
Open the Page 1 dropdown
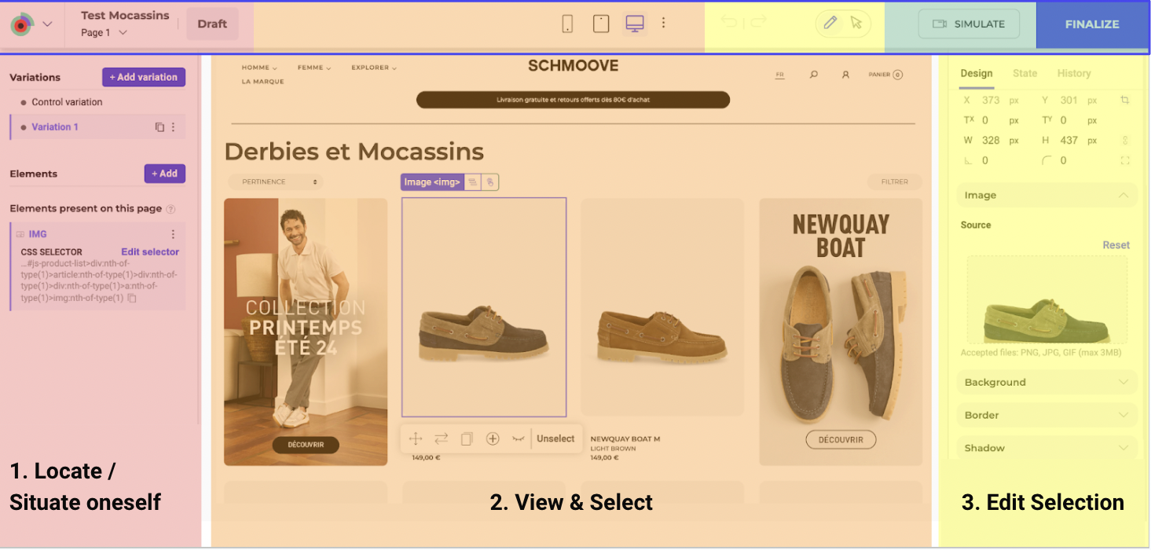(x=104, y=33)
